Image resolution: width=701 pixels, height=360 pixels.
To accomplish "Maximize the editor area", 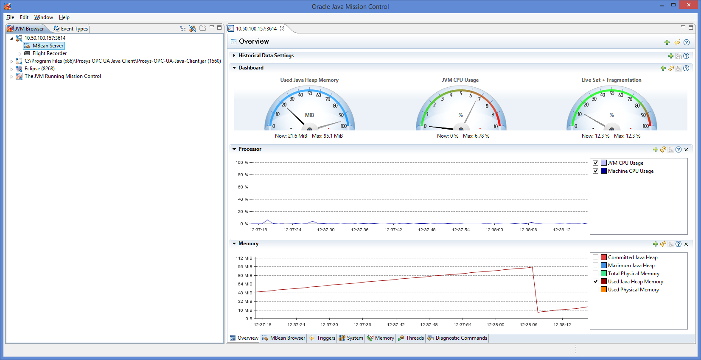I will point(691,28).
